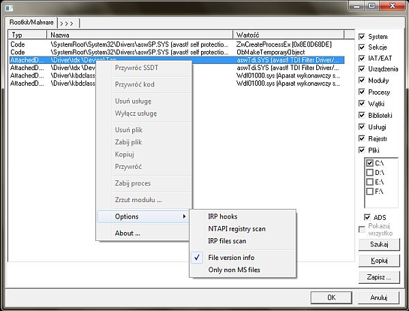Screen dimensions: 409x311
Task: Check the Pokazuj wszystko checkbox
Action: (362, 229)
